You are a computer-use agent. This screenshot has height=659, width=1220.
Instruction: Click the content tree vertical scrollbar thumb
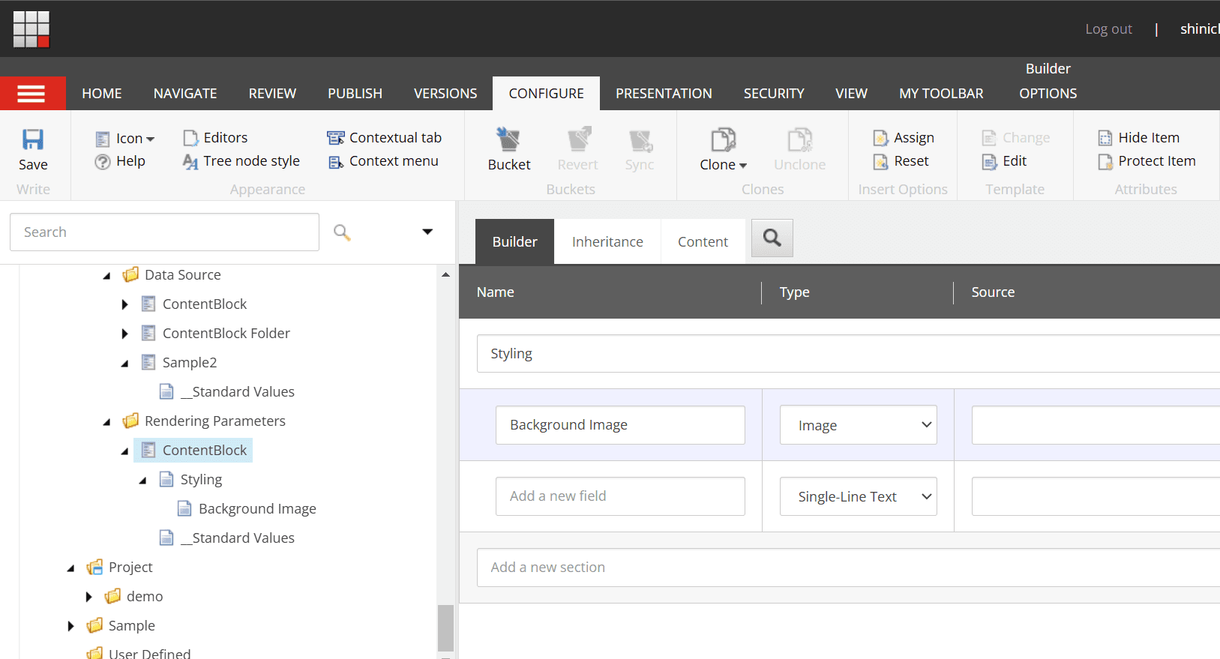pos(445,627)
